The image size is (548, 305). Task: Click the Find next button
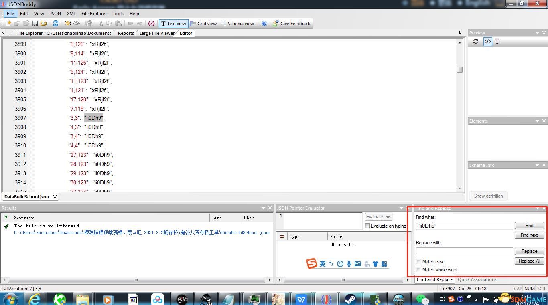529,235
